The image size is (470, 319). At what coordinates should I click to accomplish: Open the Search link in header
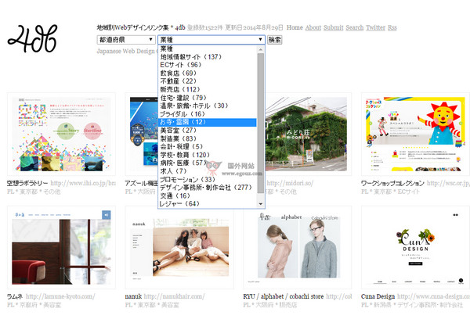pos(355,27)
